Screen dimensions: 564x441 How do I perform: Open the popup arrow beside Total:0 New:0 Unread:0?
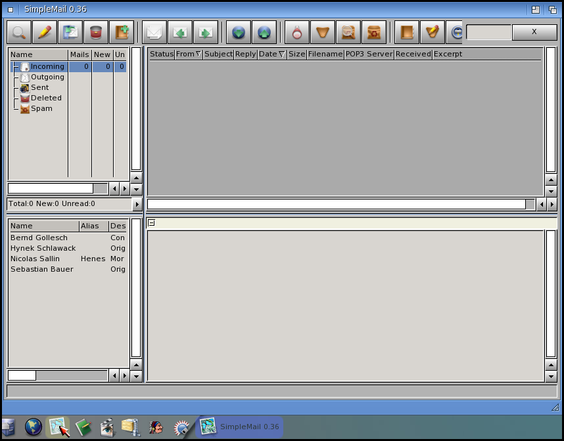click(x=137, y=204)
